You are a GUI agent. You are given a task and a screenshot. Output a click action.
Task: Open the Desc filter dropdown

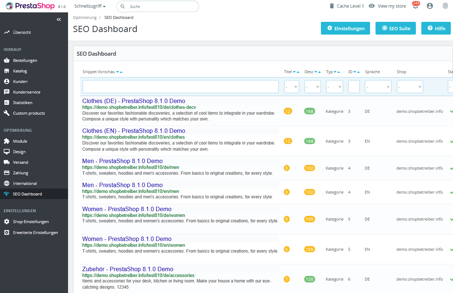(313, 87)
